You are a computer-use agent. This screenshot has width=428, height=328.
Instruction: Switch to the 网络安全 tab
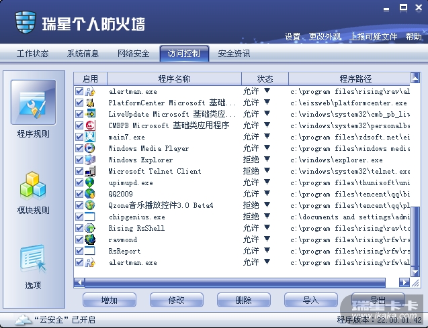click(x=134, y=54)
